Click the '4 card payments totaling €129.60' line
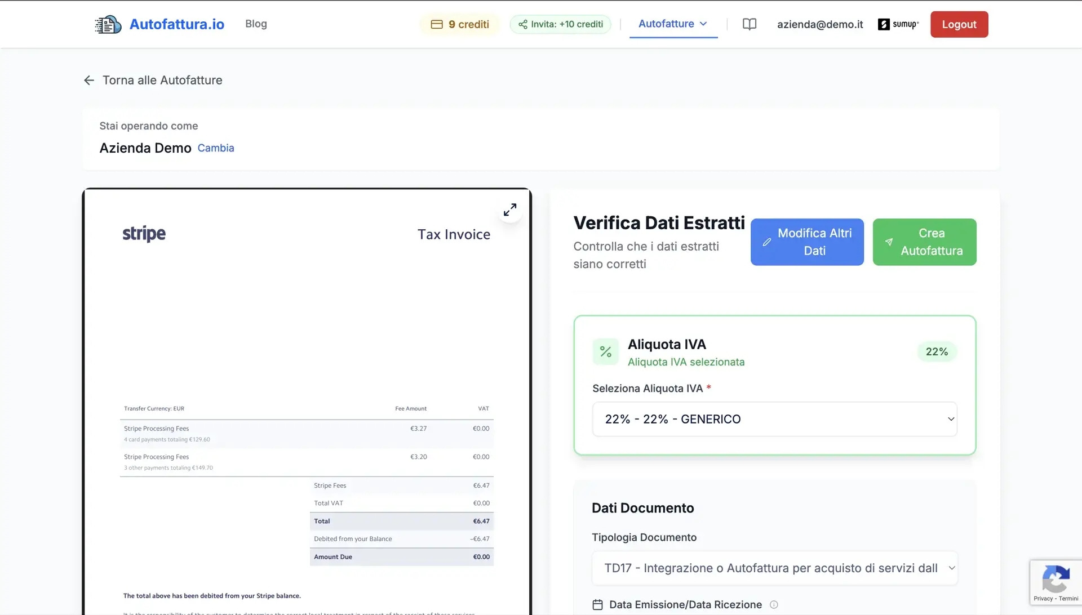 (x=167, y=440)
